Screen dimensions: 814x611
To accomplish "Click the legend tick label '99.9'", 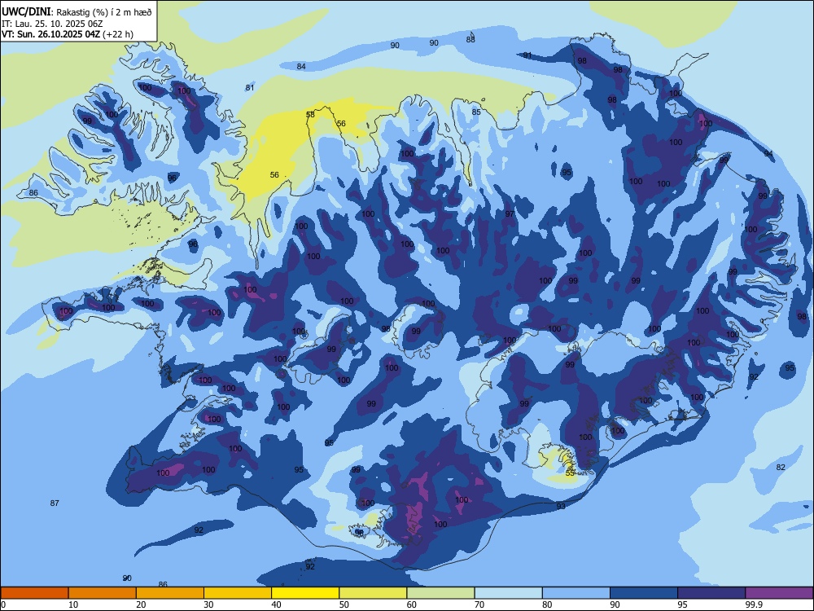I will (755, 604).
